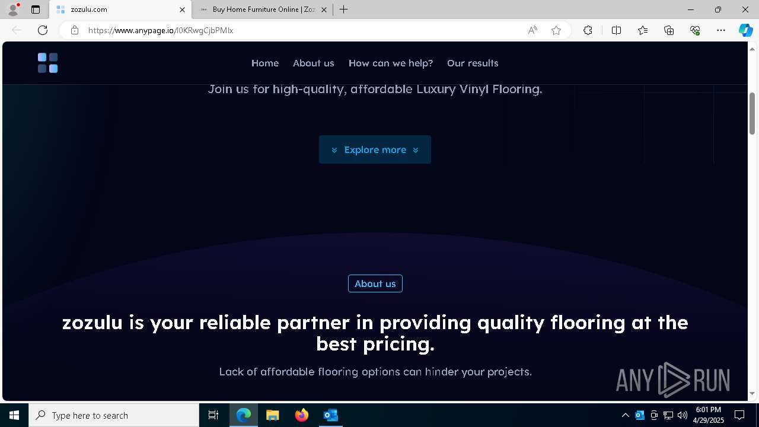Click the page vertical scrollbar thumb
The width and height of the screenshot is (759, 427).
pos(752,113)
